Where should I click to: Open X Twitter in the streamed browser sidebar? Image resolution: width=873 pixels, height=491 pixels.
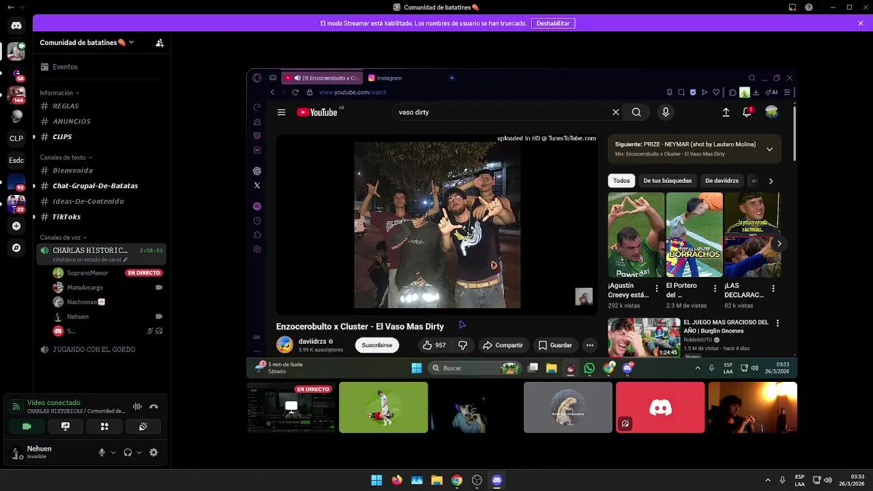point(257,185)
